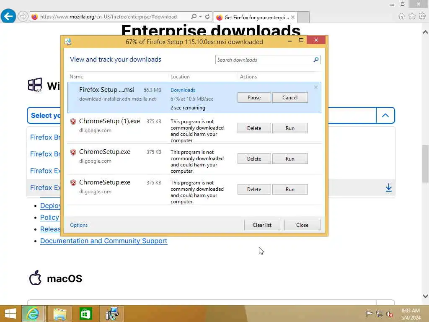429x322 pixels.
Task: Select the Firefox Setup ....msi file name
Action: [107, 90]
